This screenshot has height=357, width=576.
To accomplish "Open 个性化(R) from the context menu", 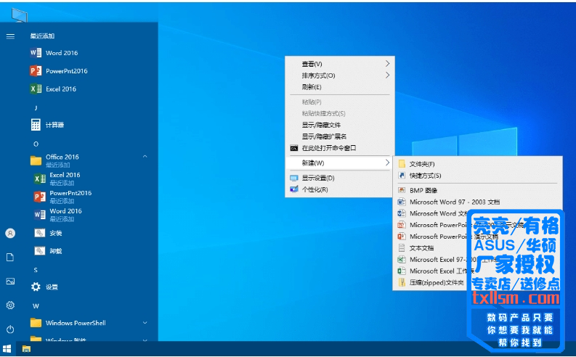I will point(340,189).
